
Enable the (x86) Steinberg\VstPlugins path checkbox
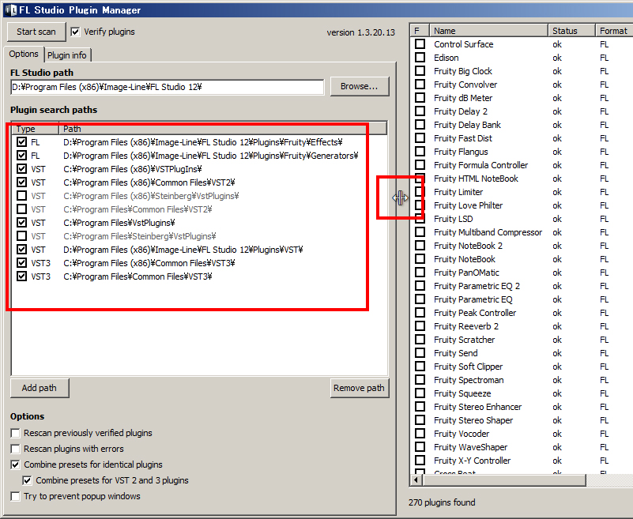point(22,196)
